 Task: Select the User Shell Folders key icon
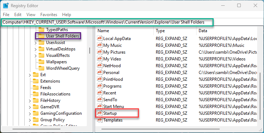coord(41,36)
